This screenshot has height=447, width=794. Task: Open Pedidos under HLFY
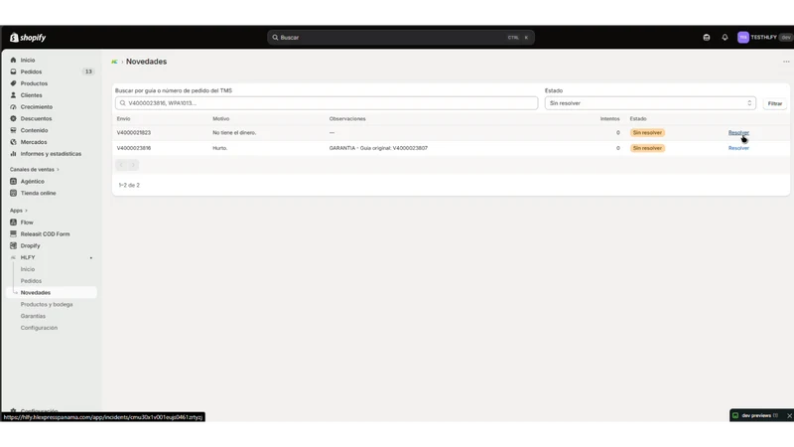pyautogui.click(x=31, y=281)
